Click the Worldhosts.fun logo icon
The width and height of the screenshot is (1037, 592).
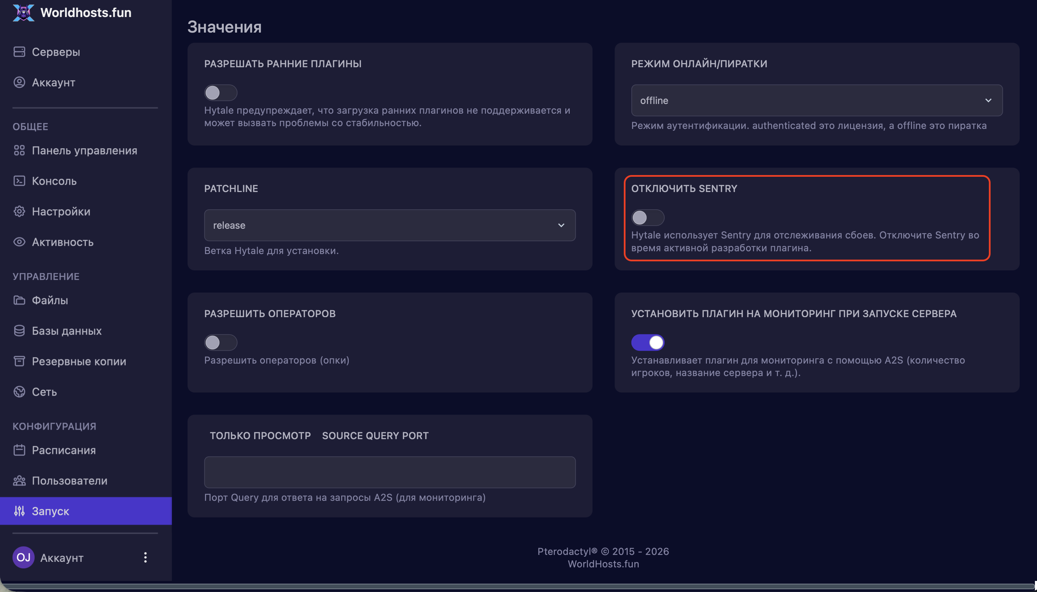coord(24,12)
